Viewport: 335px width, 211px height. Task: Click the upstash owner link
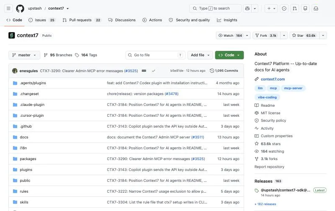[35, 8]
